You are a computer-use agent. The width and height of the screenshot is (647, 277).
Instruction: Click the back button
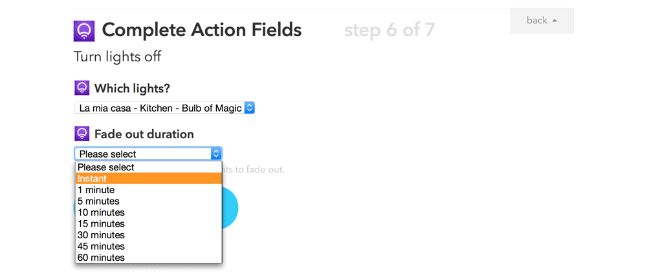coord(542,21)
